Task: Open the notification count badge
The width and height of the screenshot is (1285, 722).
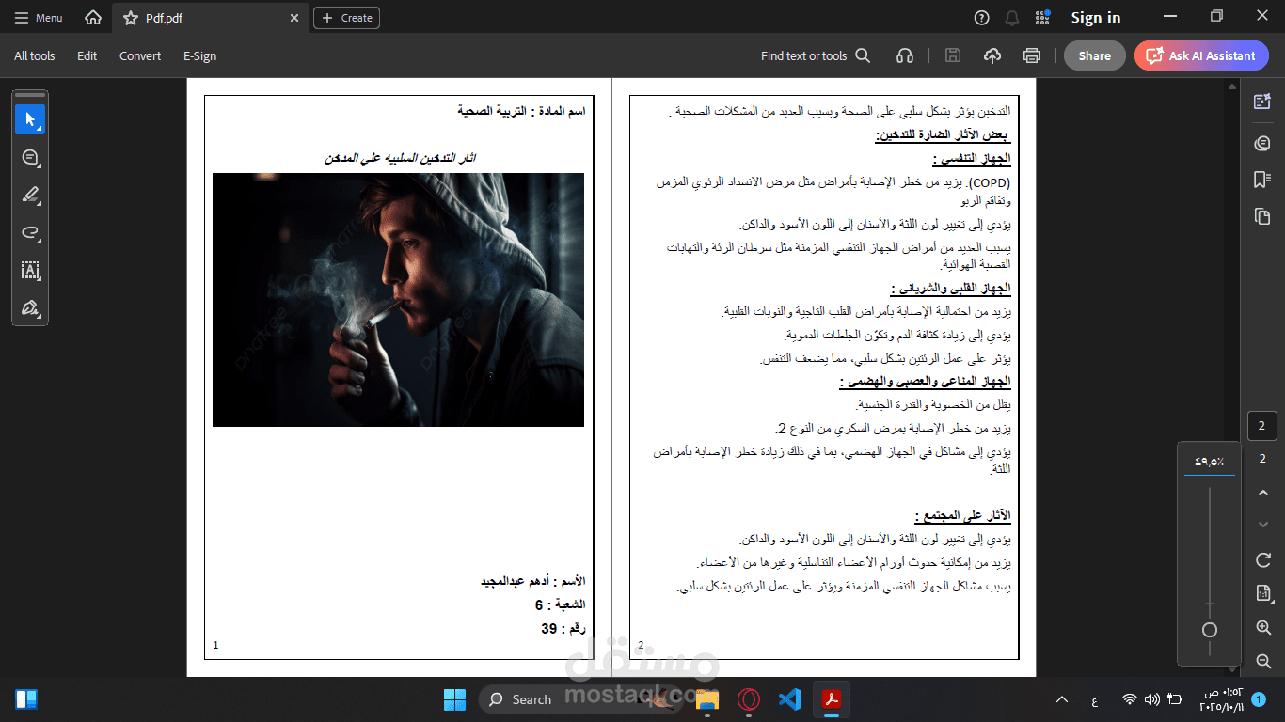Action: coord(1259,699)
